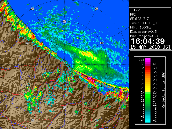Image resolution: width=172 pixels, height=129 pixels.
Task: Click the 16:04:39 timestamp
Action: (x=148, y=41)
